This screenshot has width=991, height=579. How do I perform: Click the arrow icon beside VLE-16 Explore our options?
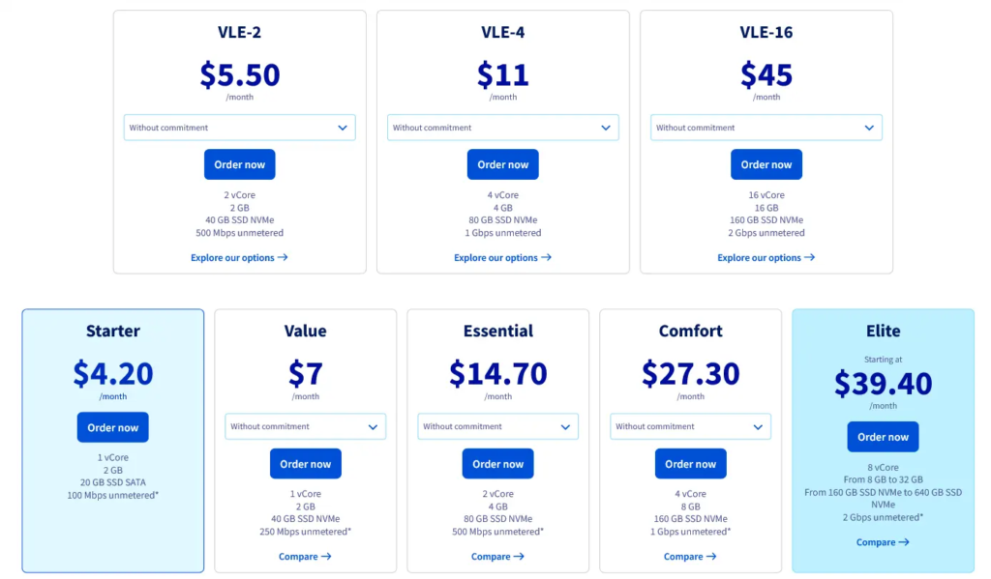coord(809,258)
